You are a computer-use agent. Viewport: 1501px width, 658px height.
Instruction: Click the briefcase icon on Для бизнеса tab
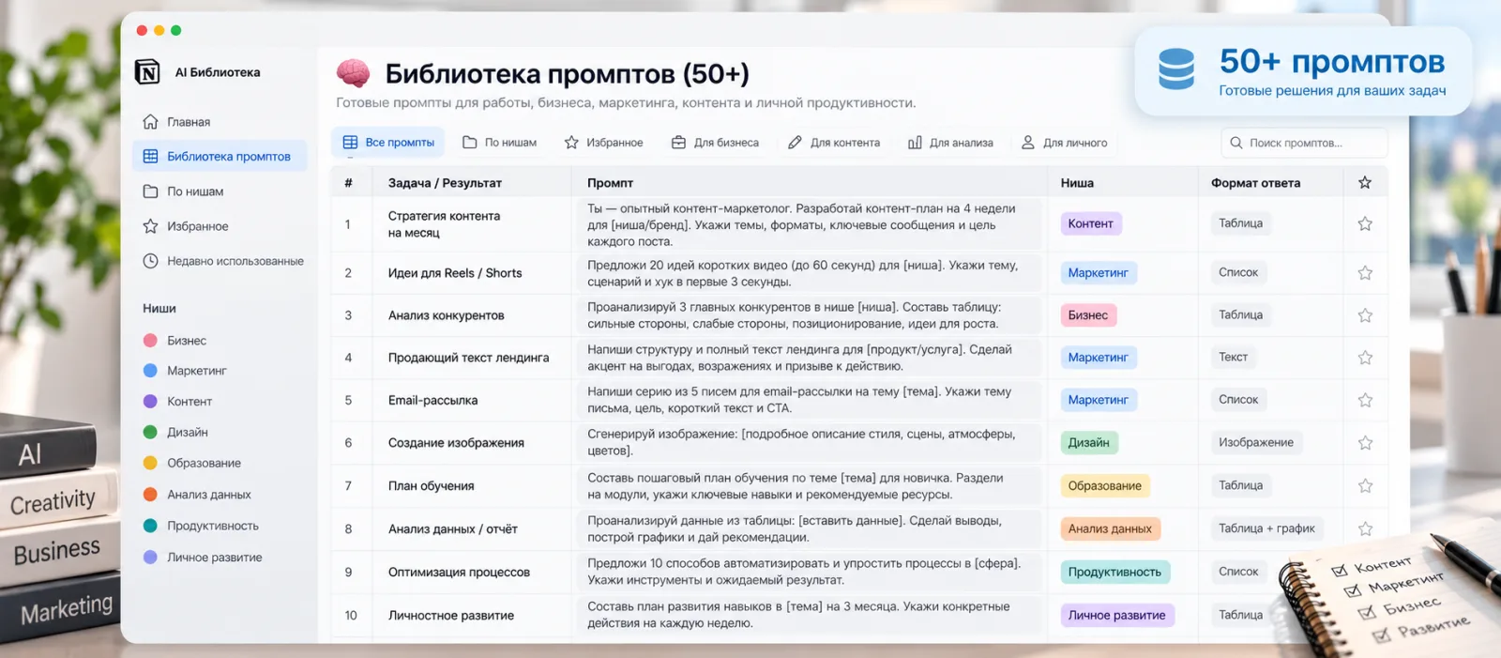[678, 143]
